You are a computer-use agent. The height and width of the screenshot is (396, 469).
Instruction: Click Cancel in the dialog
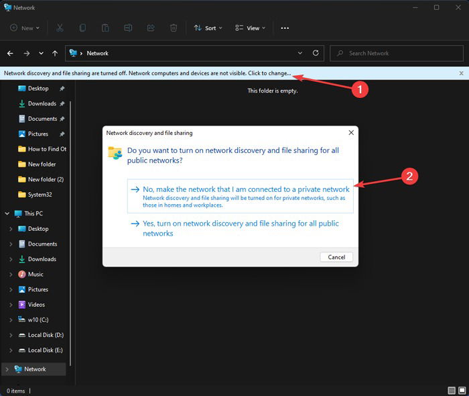(x=336, y=257)
